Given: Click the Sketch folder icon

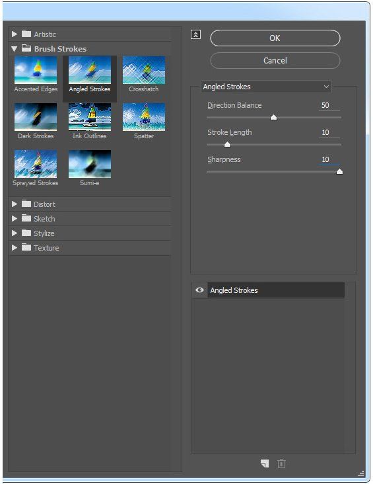Looking at the screenshot, I should pyautogui.click(x=26, y=218).
